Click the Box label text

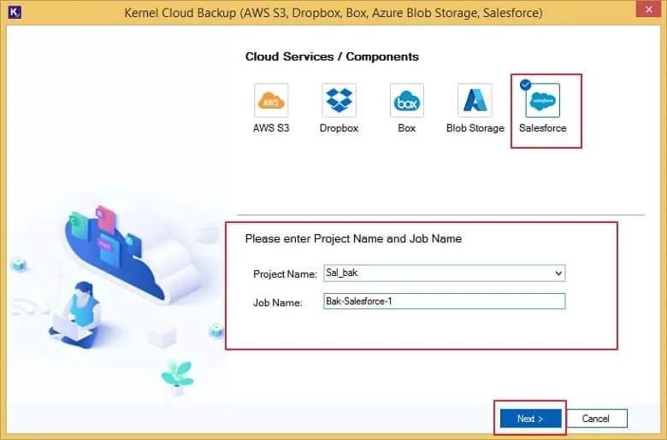(x=407, y=128)
